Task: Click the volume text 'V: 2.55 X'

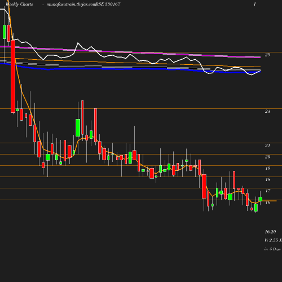Action: coord(273,240)
